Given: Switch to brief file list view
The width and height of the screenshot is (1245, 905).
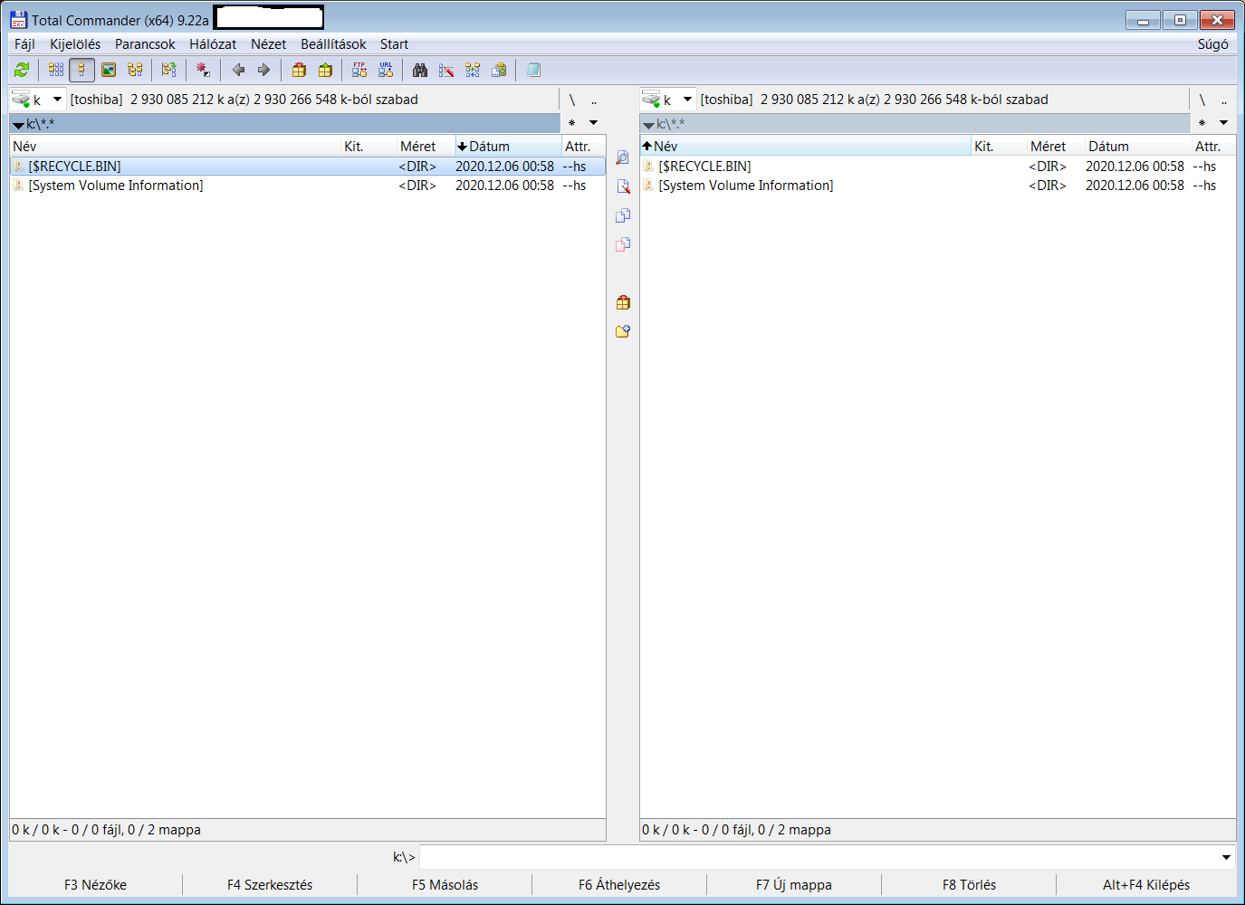Looking at the screenshot, I should [56, 70].
